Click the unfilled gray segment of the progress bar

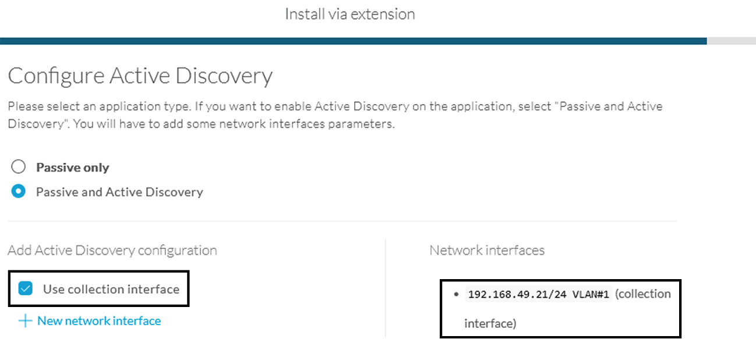coord(732,41)
